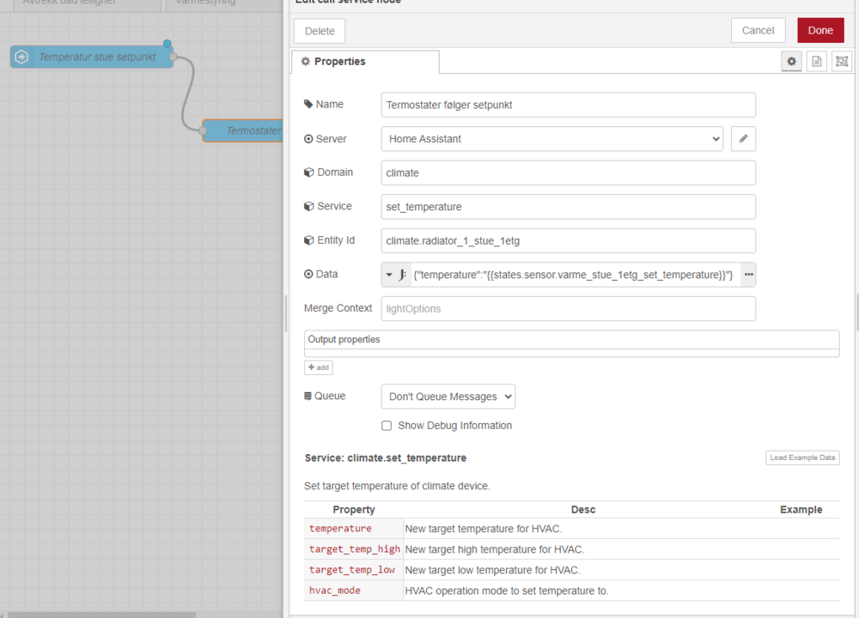
Task: Click the Done button
Action: pyautogui.click(x=819, y=30)
